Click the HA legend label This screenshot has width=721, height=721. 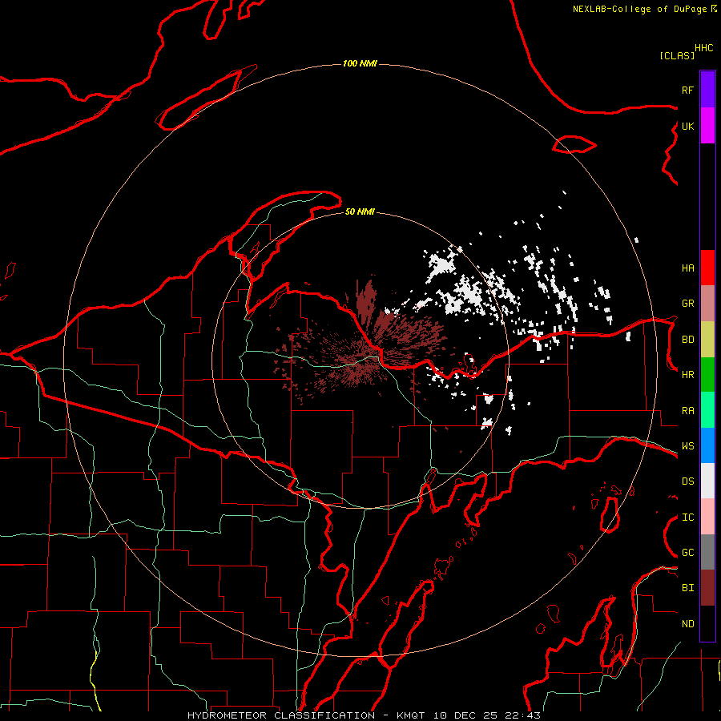click(x=687, y=268)
